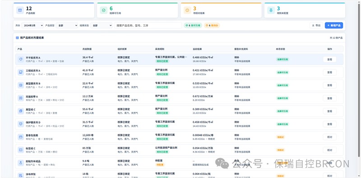Click the 12,600 卷 monthly data cell

pos(88,135)
